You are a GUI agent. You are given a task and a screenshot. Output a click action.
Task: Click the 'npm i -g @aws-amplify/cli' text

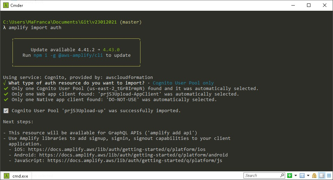tap(68, 55)
